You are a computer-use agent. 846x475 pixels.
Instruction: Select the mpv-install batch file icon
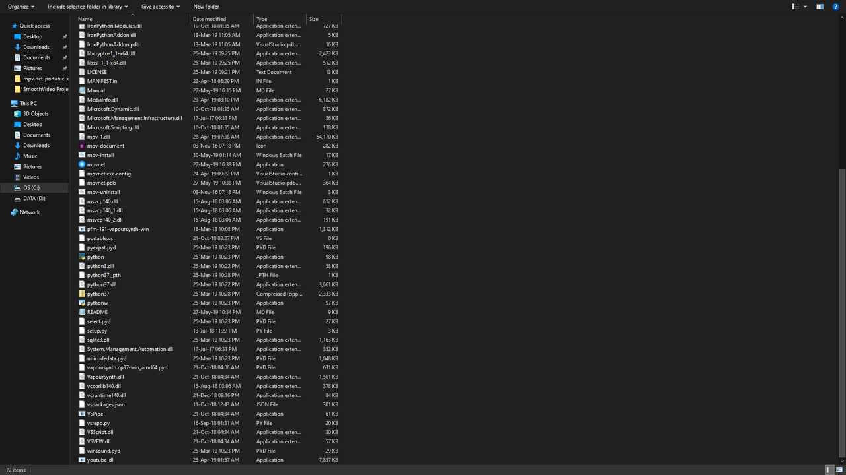pos(82,155)
